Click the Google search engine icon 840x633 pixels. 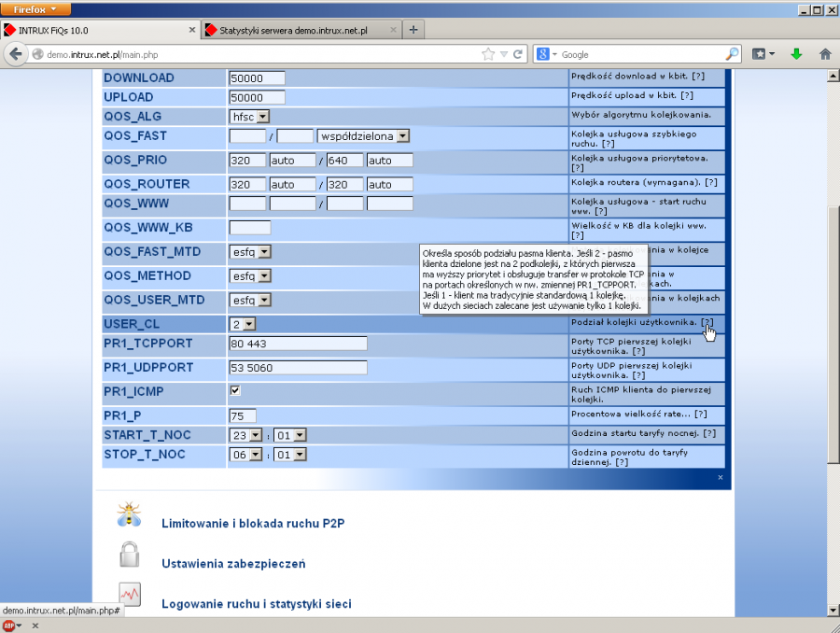pyautogui.click(x=542, y=54)
